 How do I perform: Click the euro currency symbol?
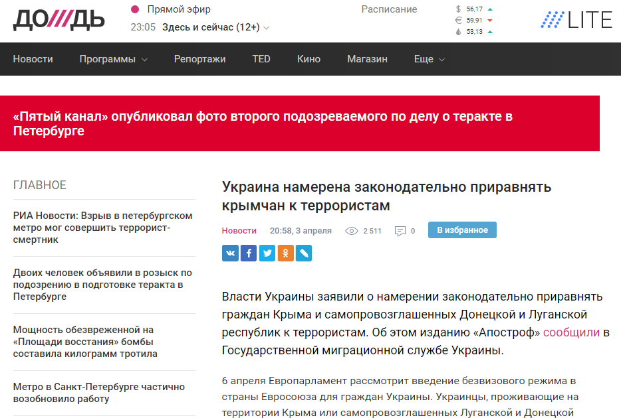click(458, 20)
